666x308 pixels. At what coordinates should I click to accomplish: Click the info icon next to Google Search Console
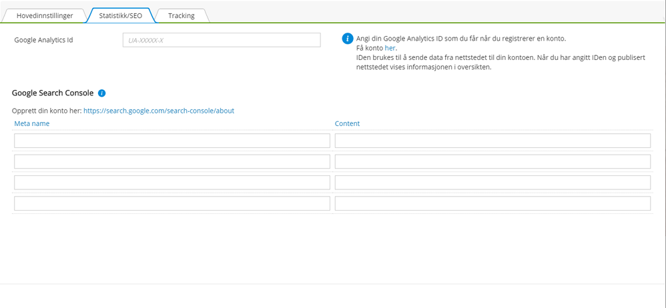pos(101,93)
